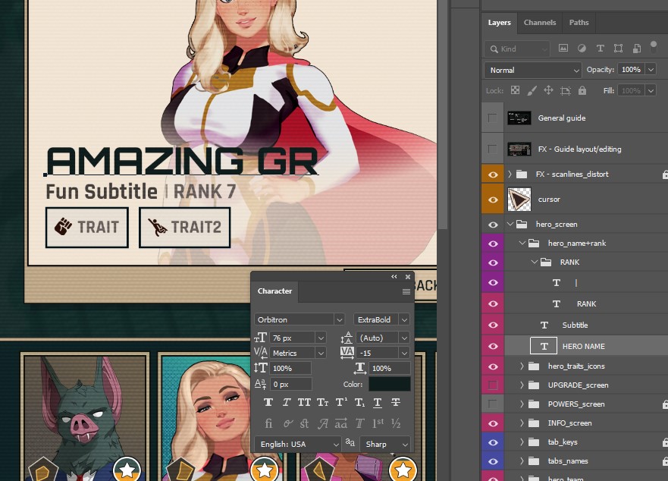The height and width of the screenshot is (481, 668).
Task: Enable swash OpenType icon
Action: [323, 423]
